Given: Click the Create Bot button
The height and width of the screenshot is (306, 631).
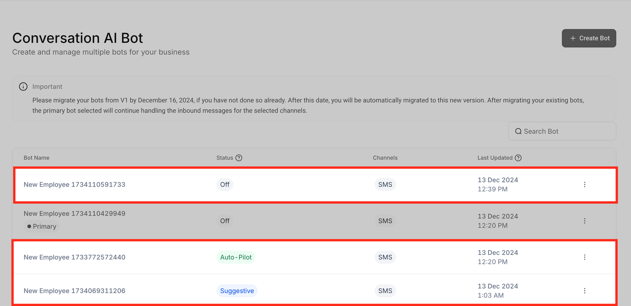Looking at the screenshot, I should (x=589, y=38).
